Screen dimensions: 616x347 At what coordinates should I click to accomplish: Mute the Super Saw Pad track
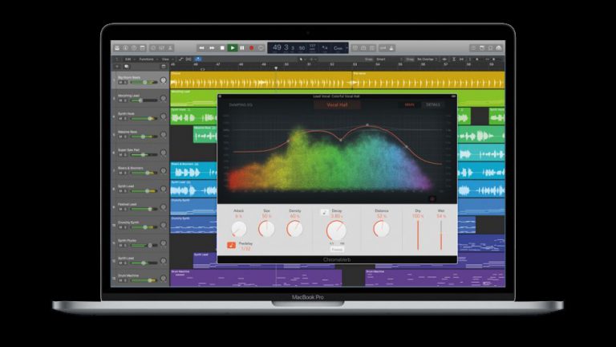[120, 154]
